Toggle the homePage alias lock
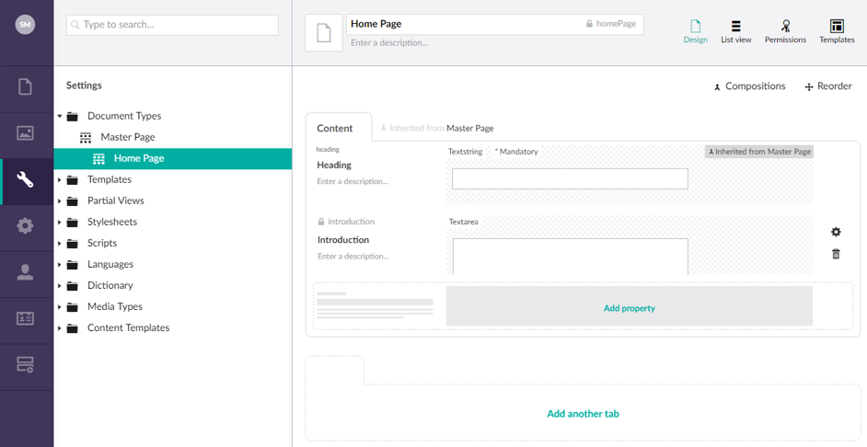 tap(589, 24)
